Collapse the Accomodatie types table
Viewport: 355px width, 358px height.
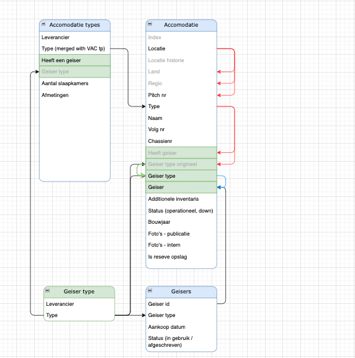tap(43, 24)
